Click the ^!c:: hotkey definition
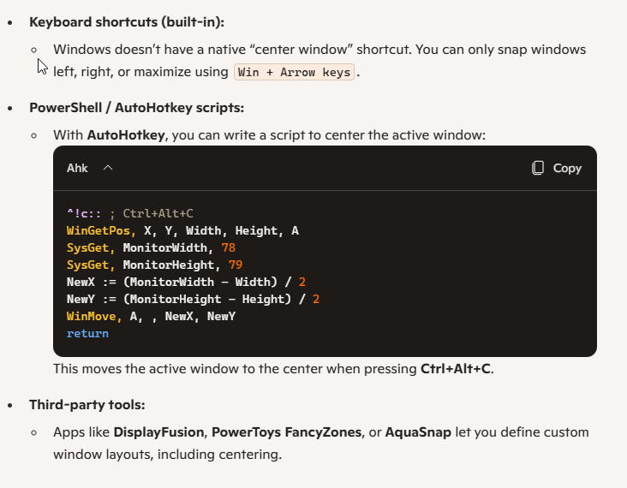 click(x=85, y=213)
